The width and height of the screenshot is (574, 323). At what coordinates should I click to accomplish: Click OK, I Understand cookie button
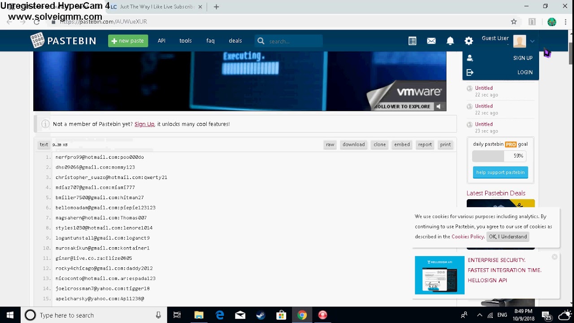coord(508,236)
